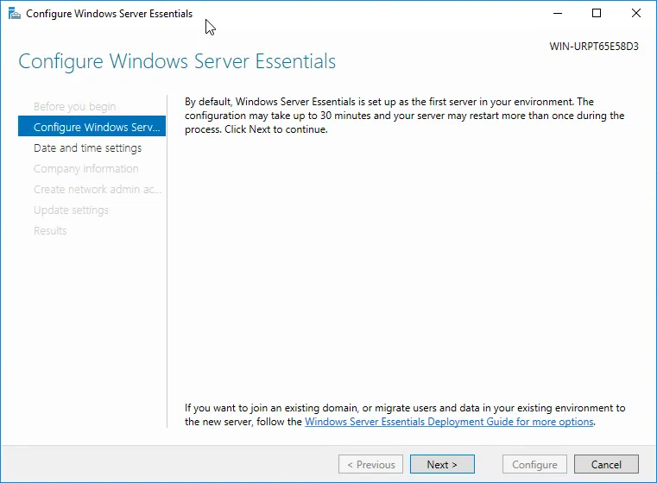
Task: Jump to the Results step
Action: click(50, 230)
